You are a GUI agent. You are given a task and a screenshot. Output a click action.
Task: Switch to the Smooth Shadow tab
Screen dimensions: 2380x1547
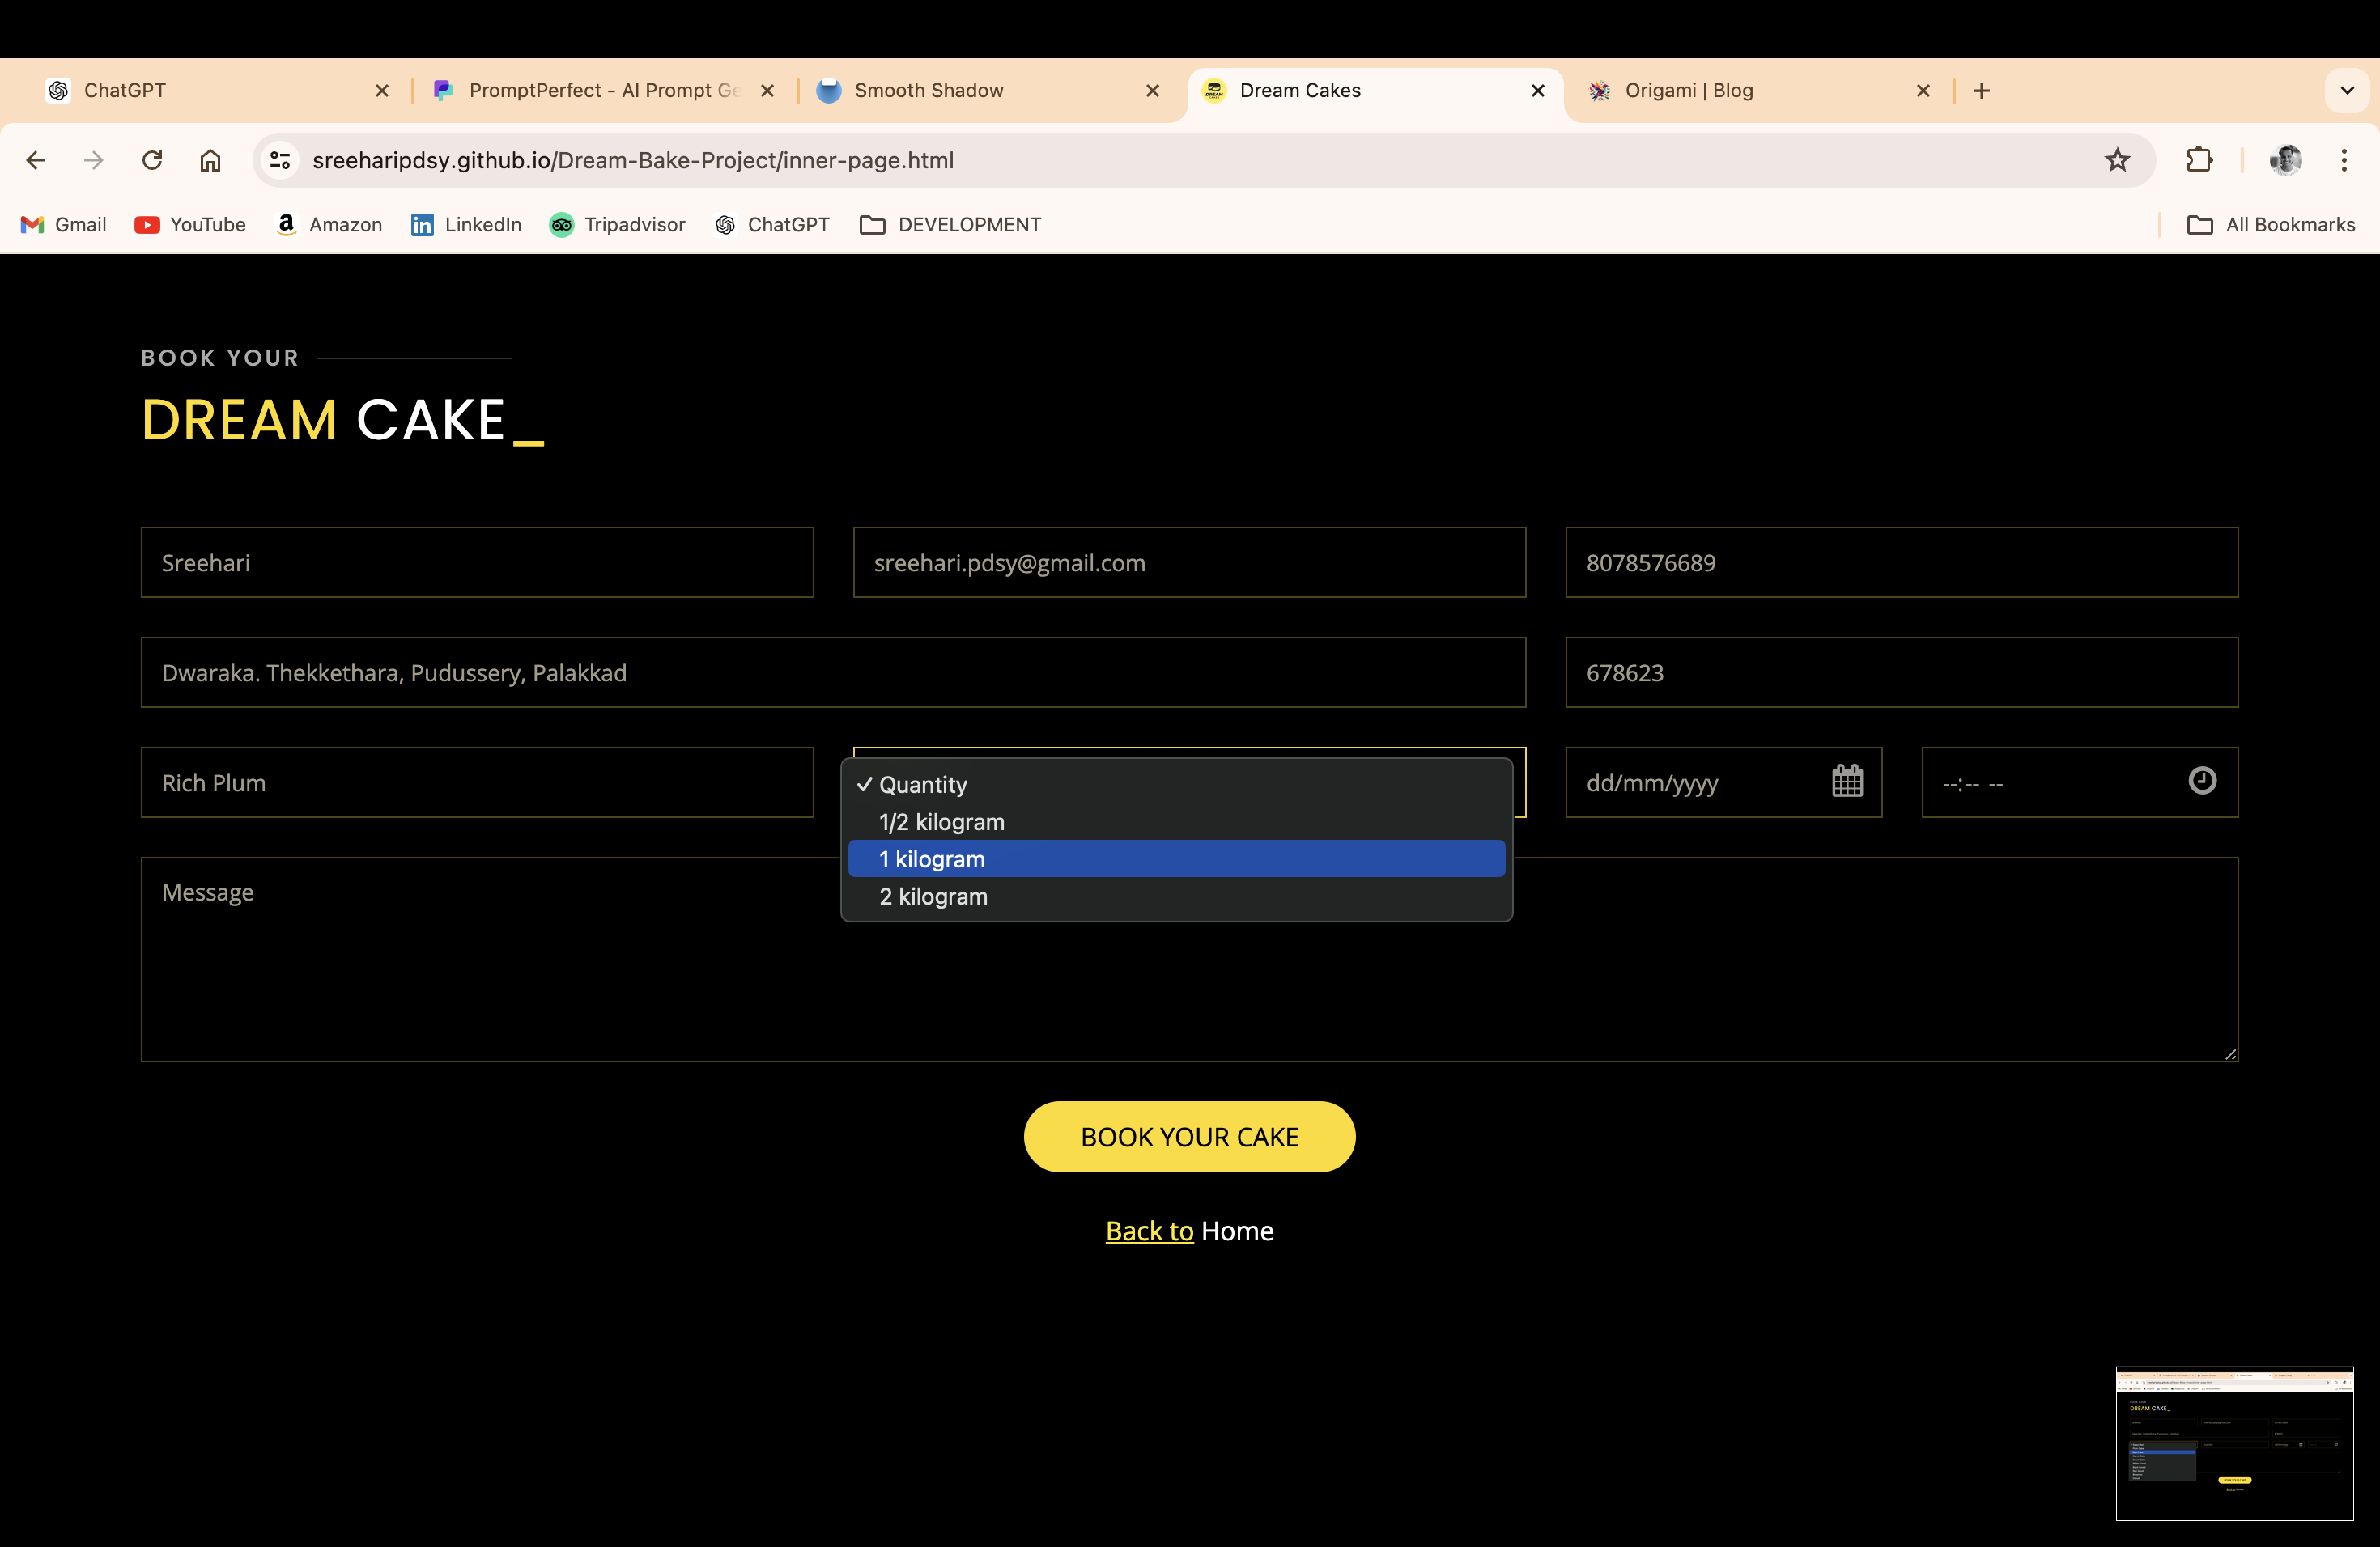928,91
